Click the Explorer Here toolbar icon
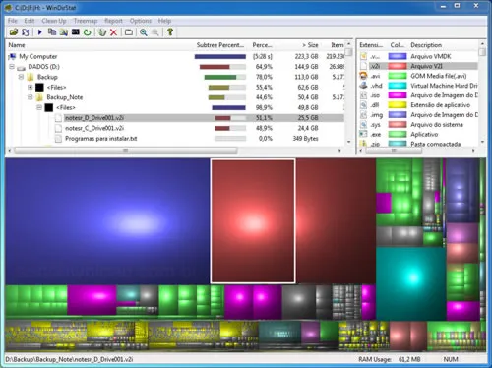Viewport: 492px width, 368px height. point(64,32)
